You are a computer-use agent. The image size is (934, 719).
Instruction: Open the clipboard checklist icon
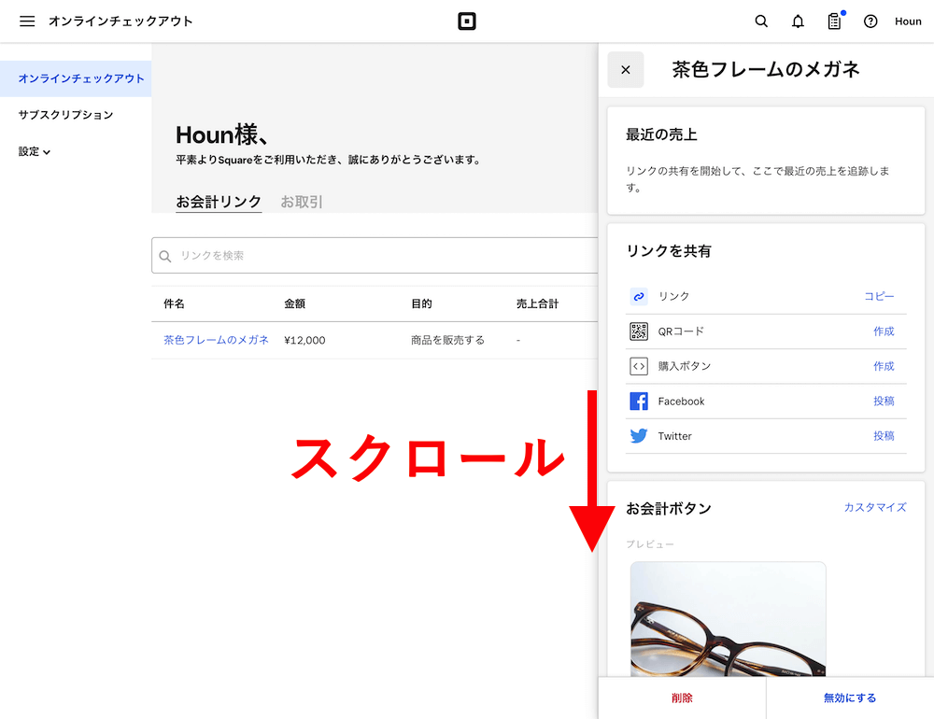[x=834, y=21]
